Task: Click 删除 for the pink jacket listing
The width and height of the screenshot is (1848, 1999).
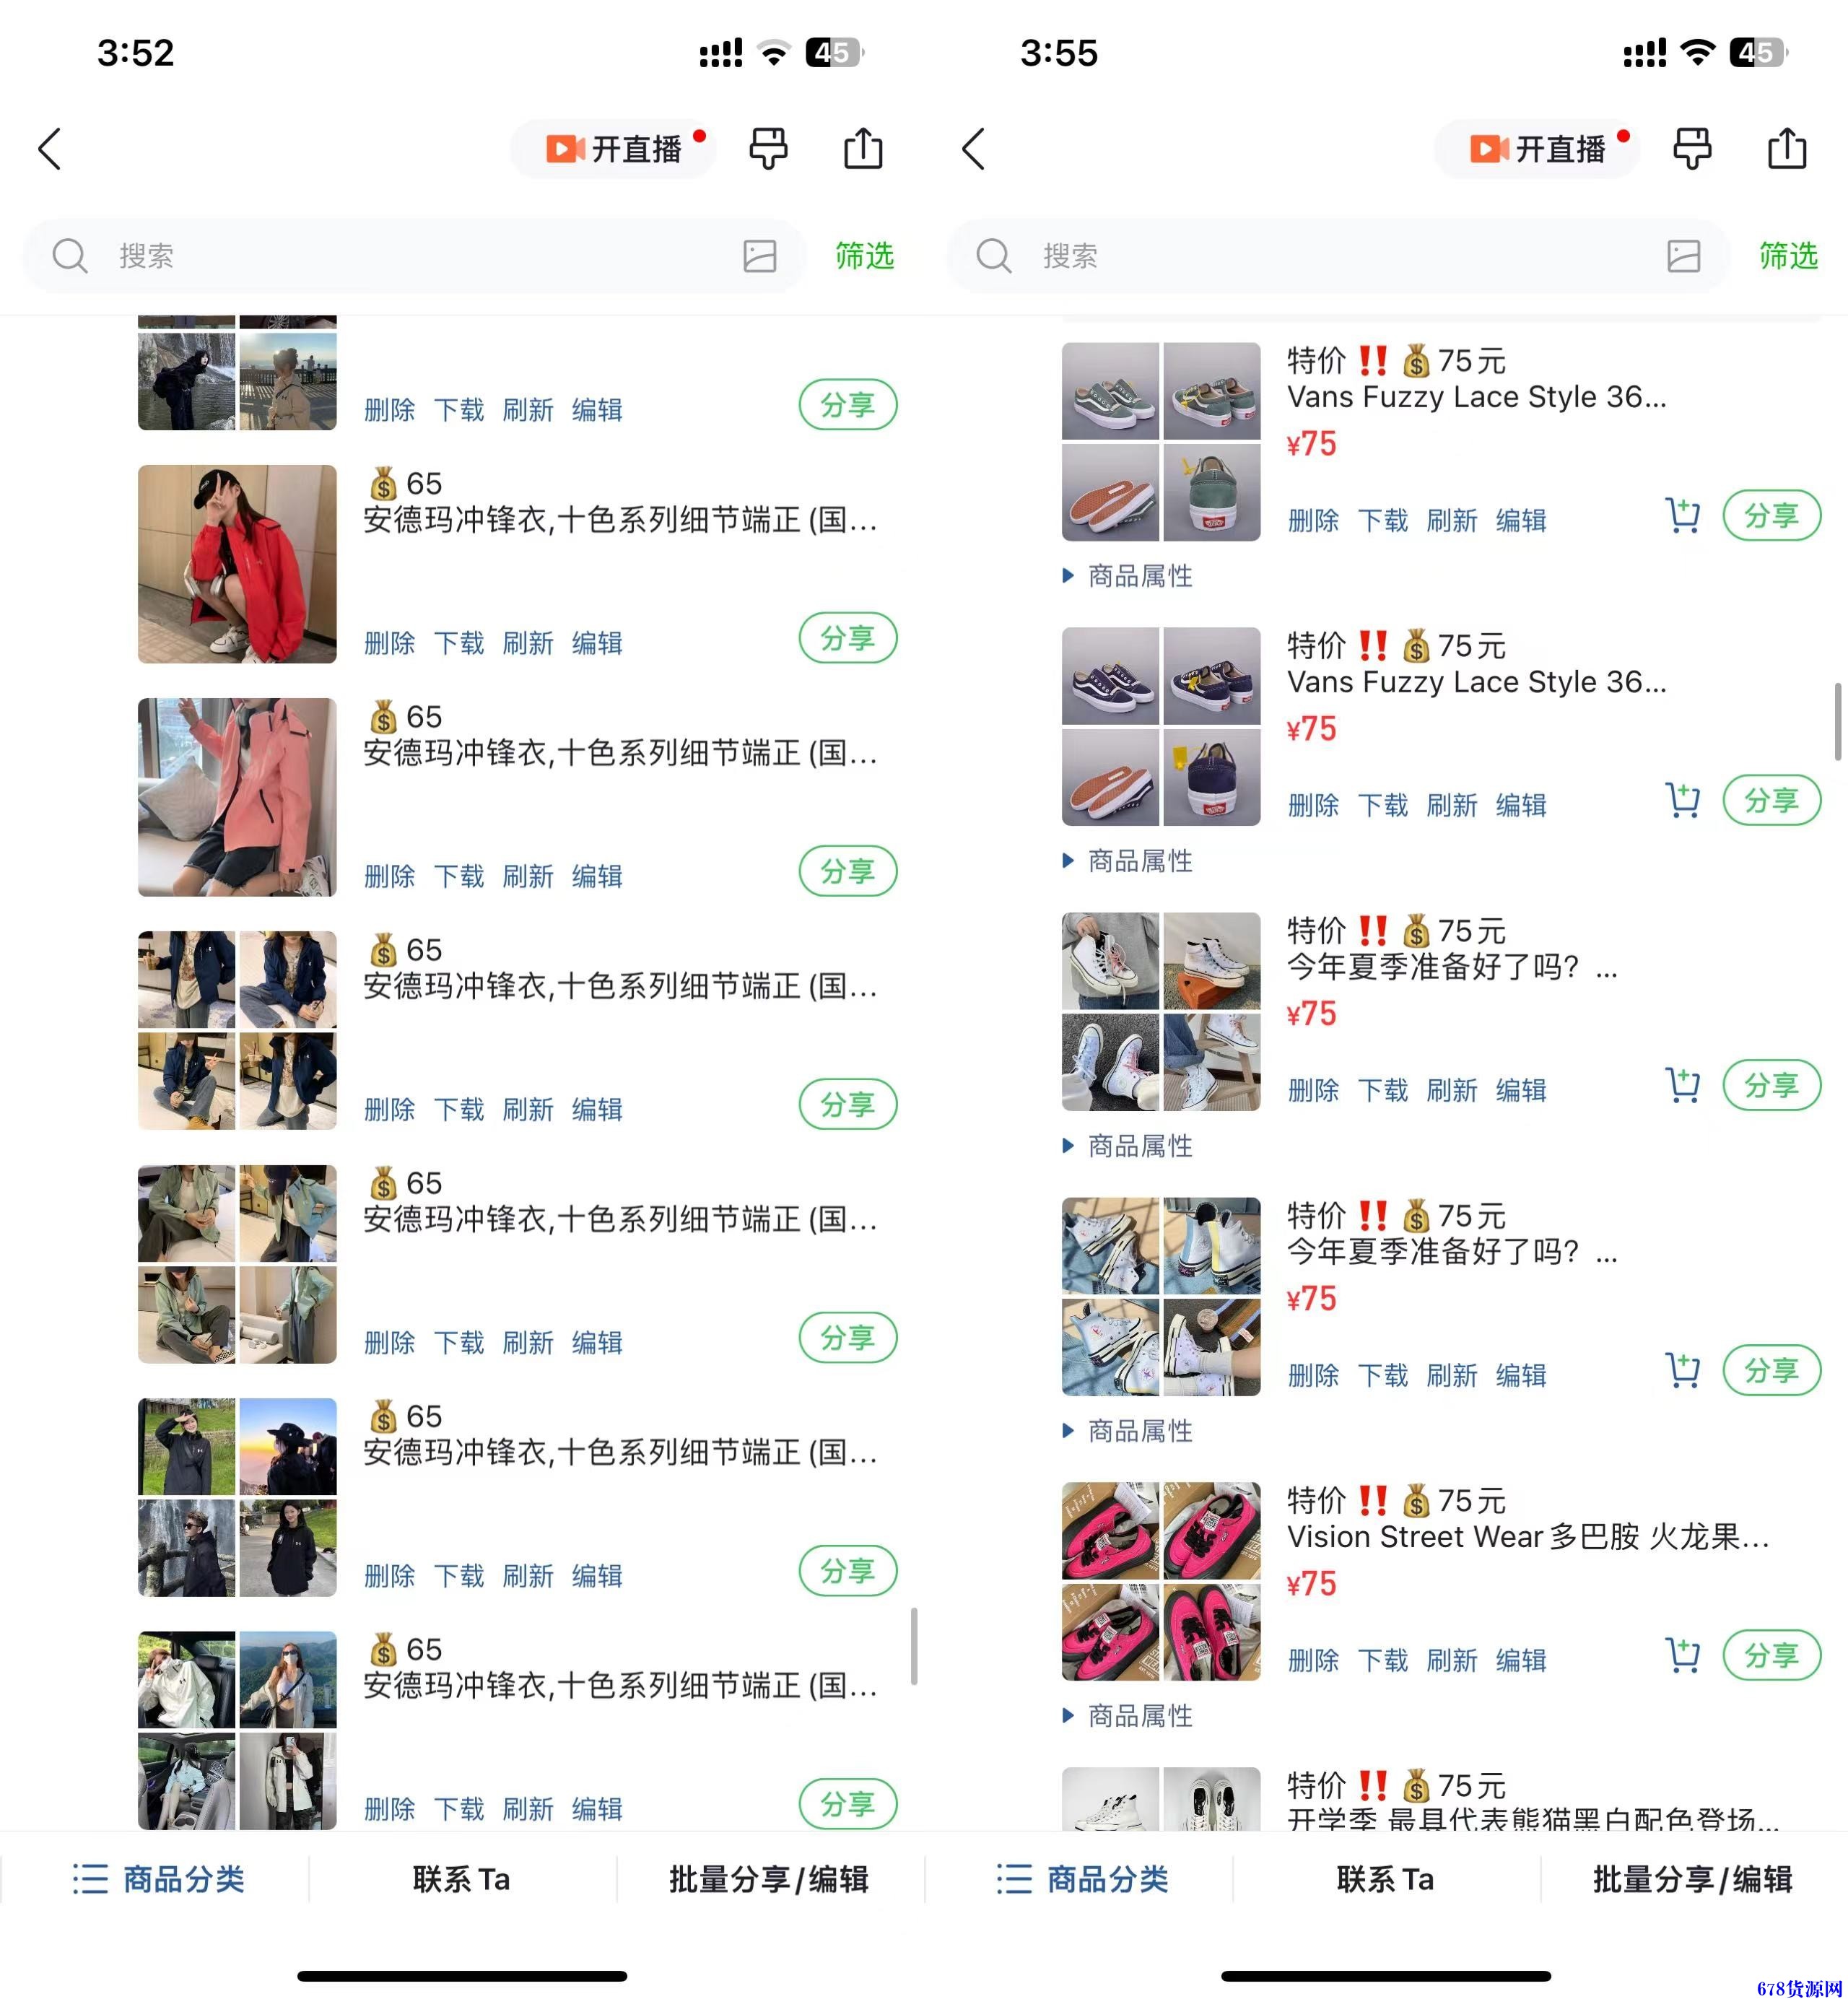Action: pos(390,877)
